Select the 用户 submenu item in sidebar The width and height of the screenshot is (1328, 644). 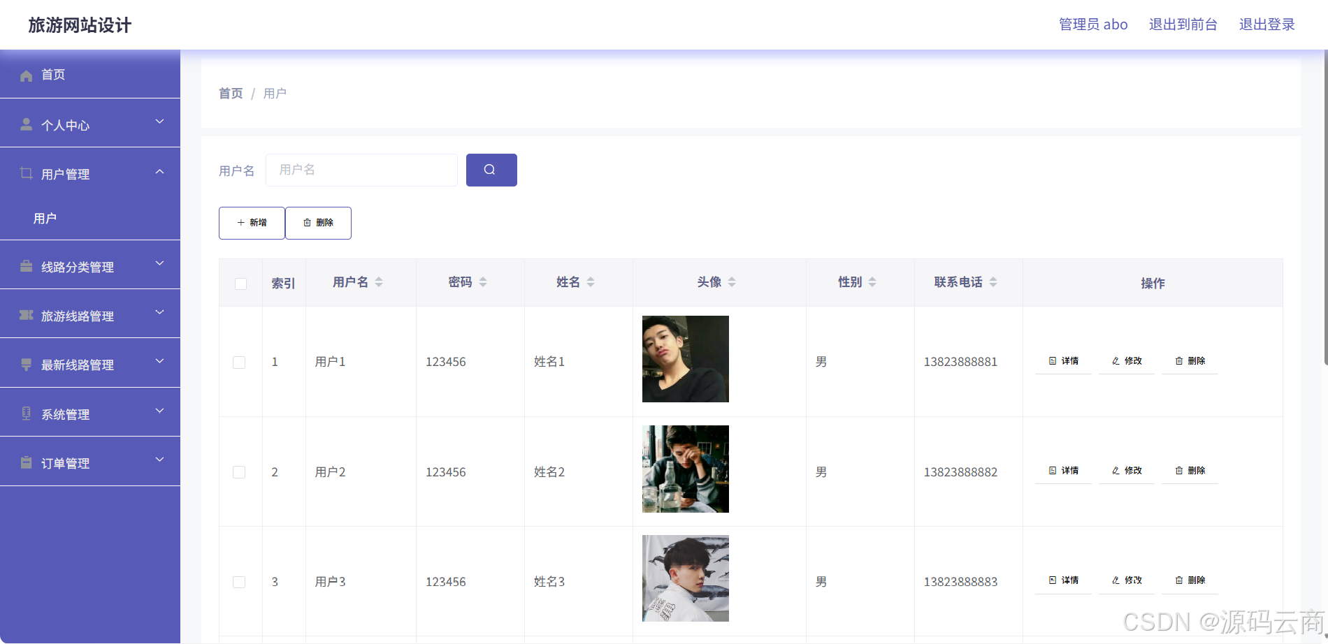tap(90, 218)
